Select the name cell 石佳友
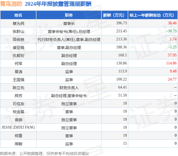 coord(19,104)
